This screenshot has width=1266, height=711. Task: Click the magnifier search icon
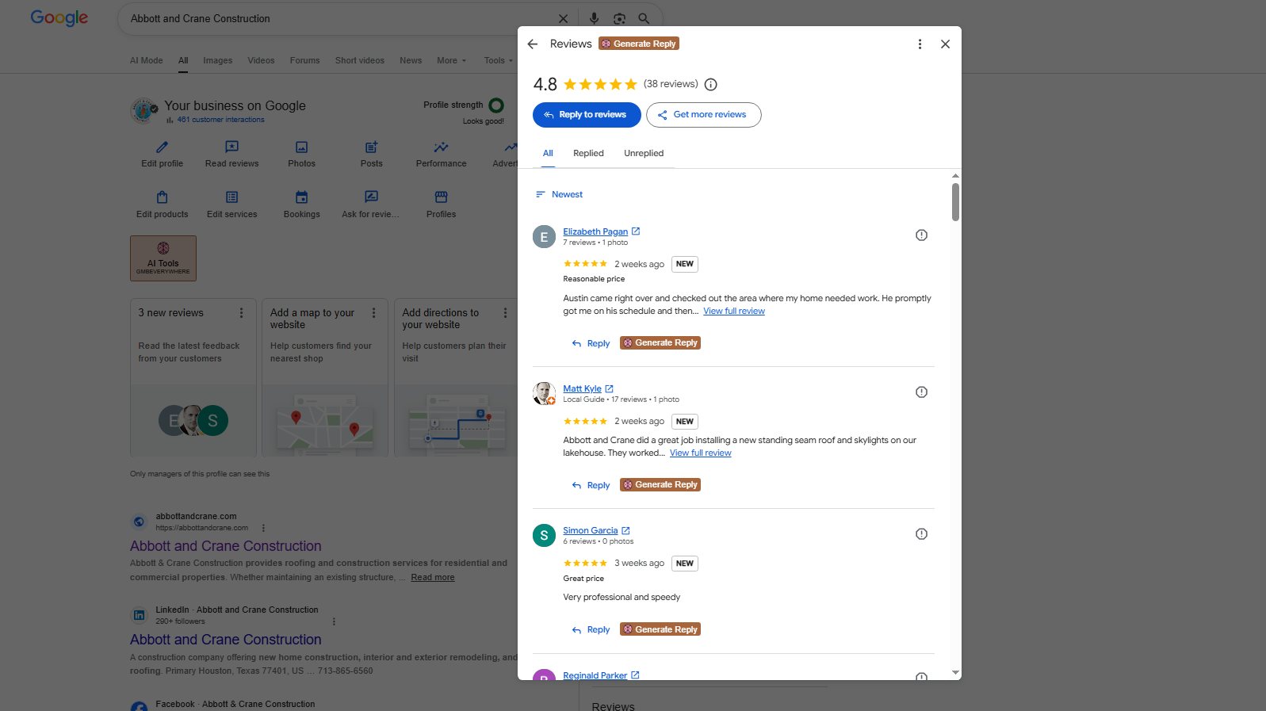pos(644,19)
